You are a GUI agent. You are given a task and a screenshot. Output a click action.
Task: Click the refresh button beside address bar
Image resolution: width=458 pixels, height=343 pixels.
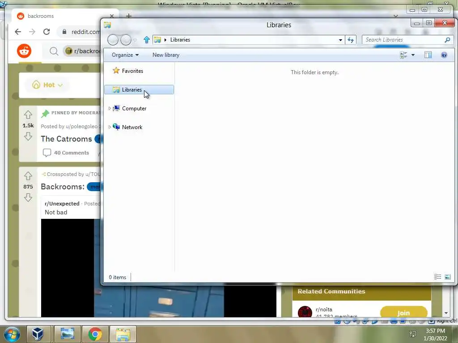(351, 40)
